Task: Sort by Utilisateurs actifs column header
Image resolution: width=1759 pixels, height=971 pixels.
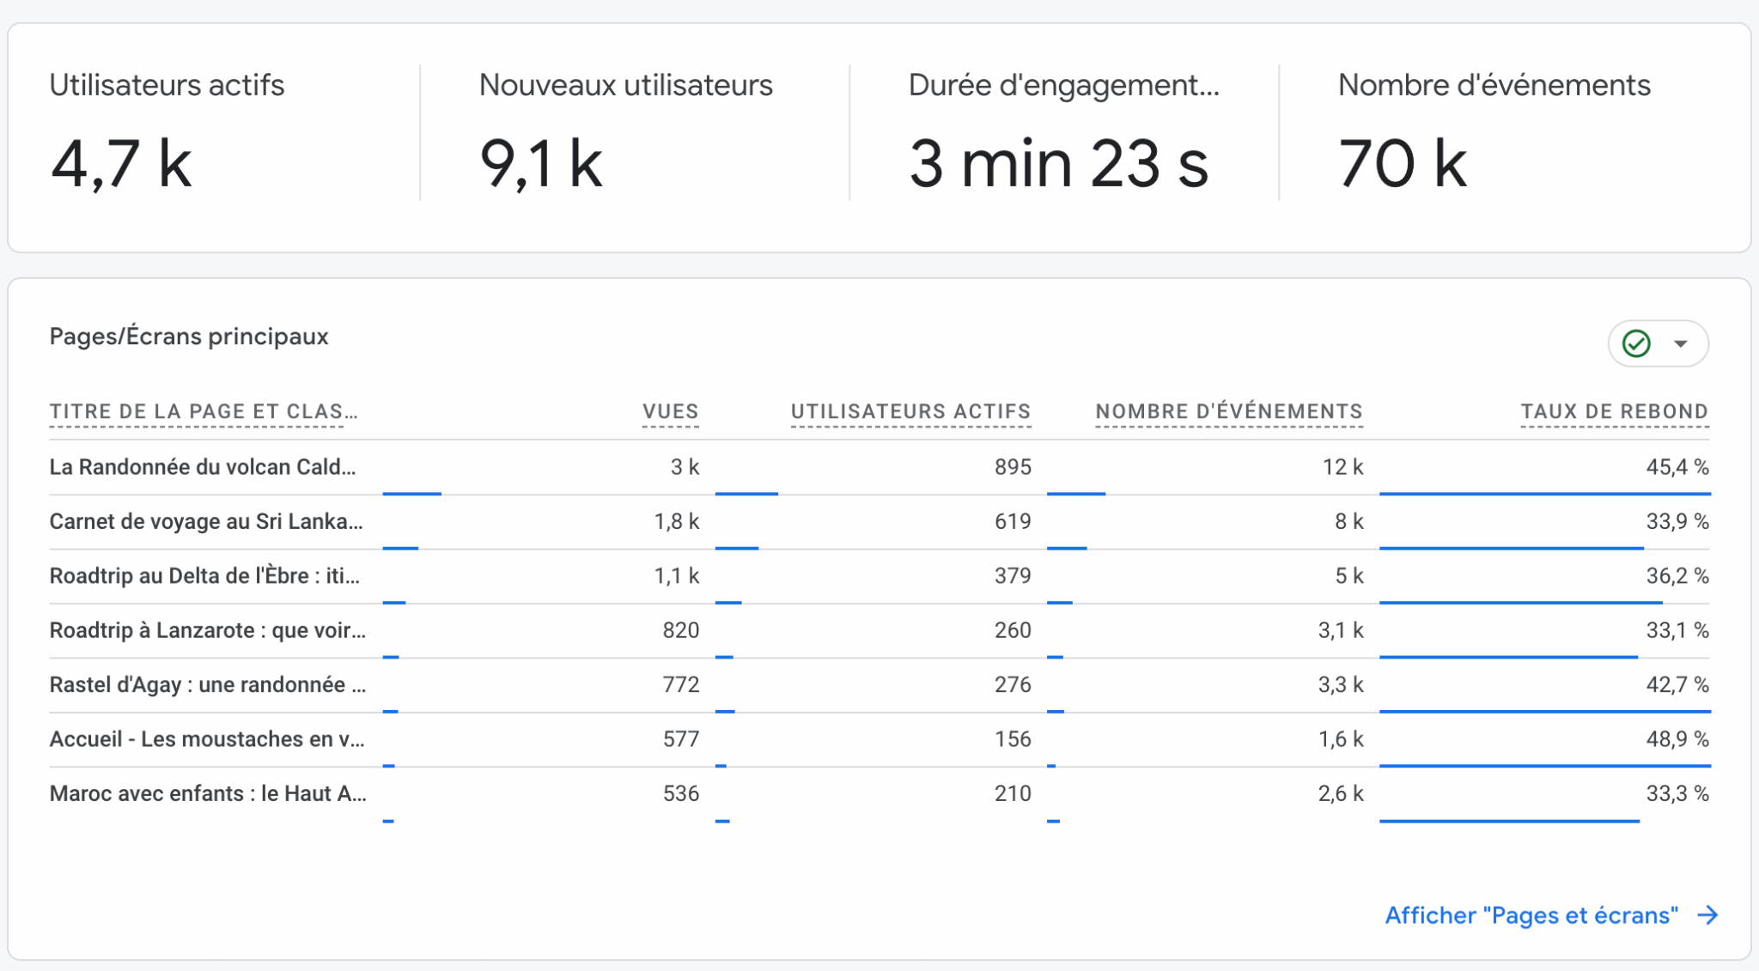Action: point(910,411)
